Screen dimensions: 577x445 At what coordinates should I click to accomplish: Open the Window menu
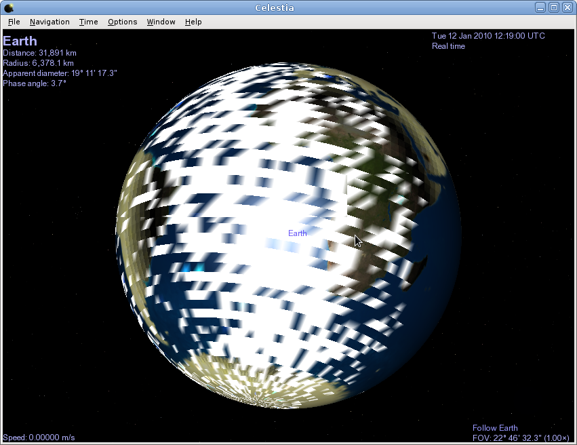coord(161,22)
